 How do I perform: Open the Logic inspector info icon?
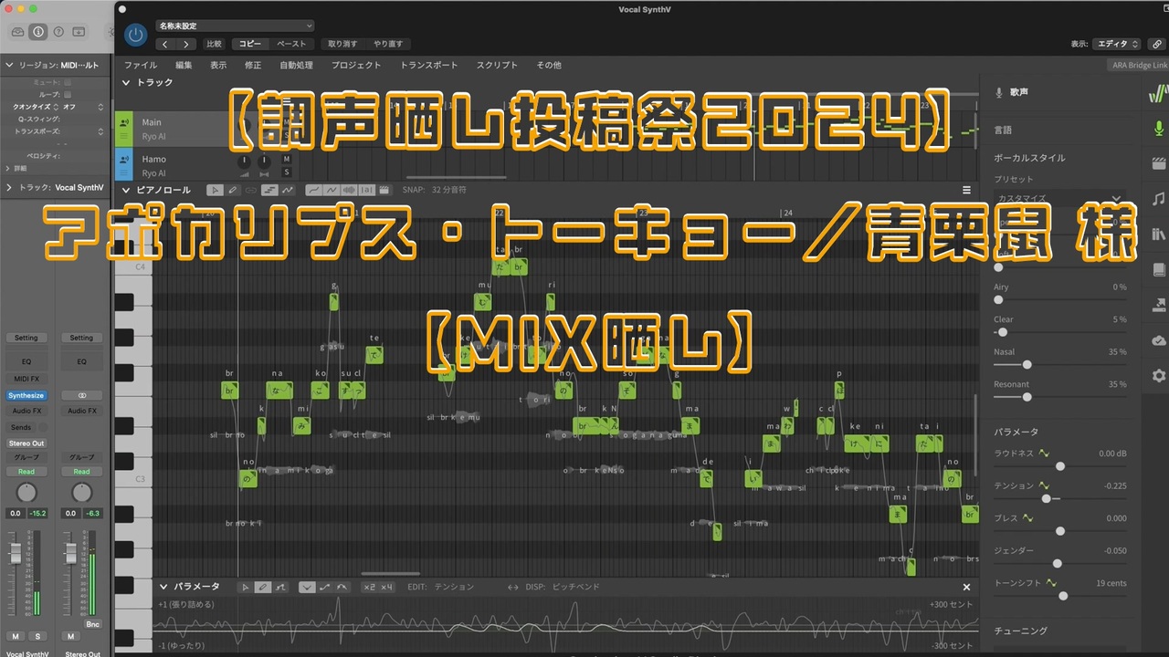click(37, 31)
